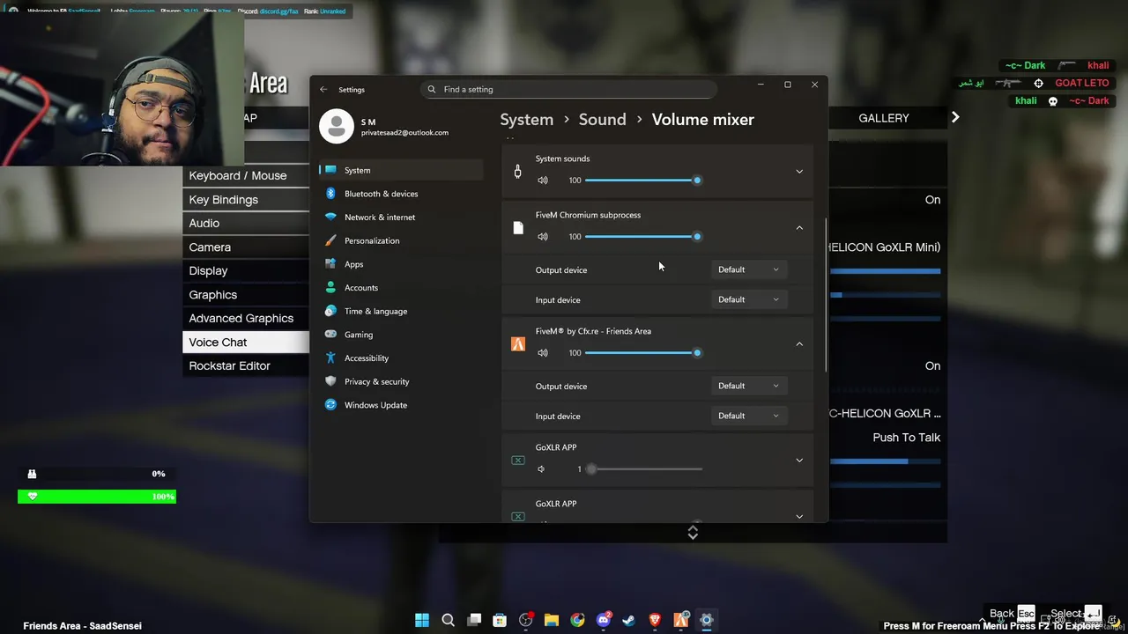The width and height of the screenshot is (1128, 634).
Task: Open Bluetooth & devices settings
Action: (x=401, y=194)
